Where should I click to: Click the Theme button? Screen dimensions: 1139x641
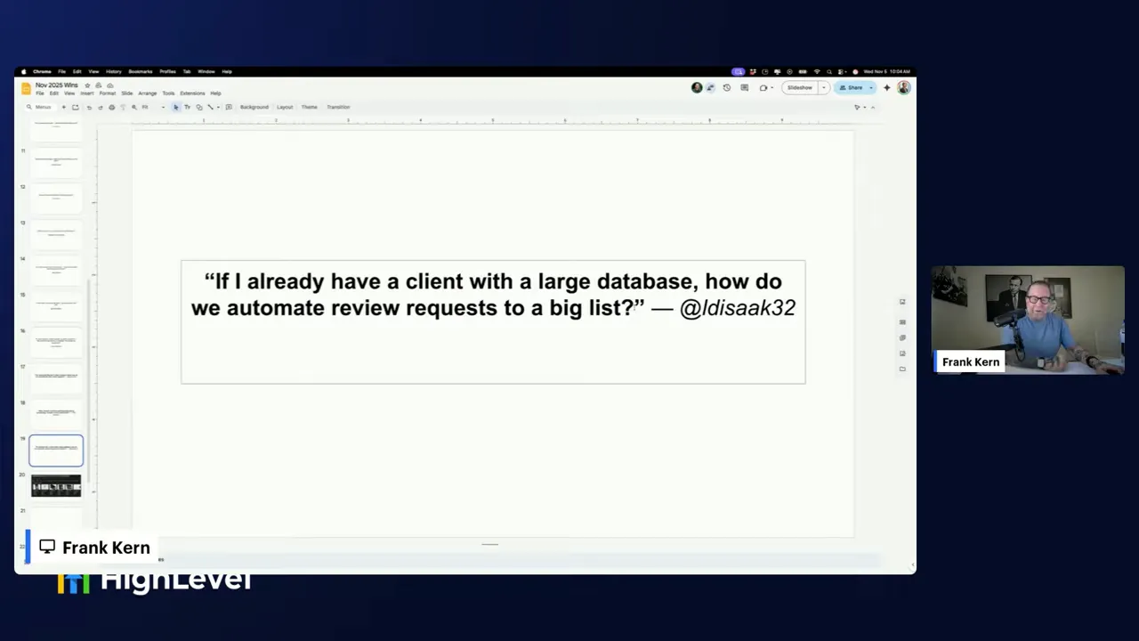[x=309, y=107]
